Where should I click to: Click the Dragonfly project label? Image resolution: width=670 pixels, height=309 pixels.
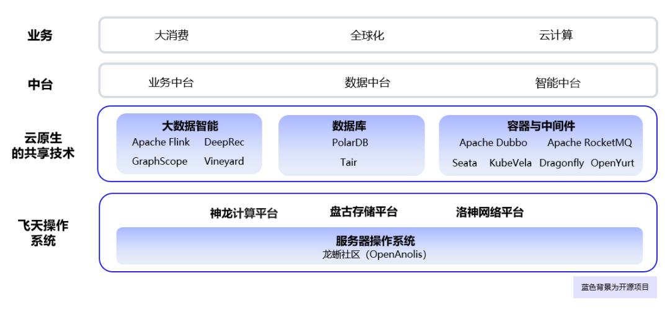pos(561,163)
